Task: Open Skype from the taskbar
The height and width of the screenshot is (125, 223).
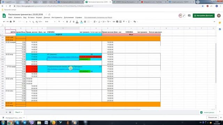Action: (x=17, y=123)
